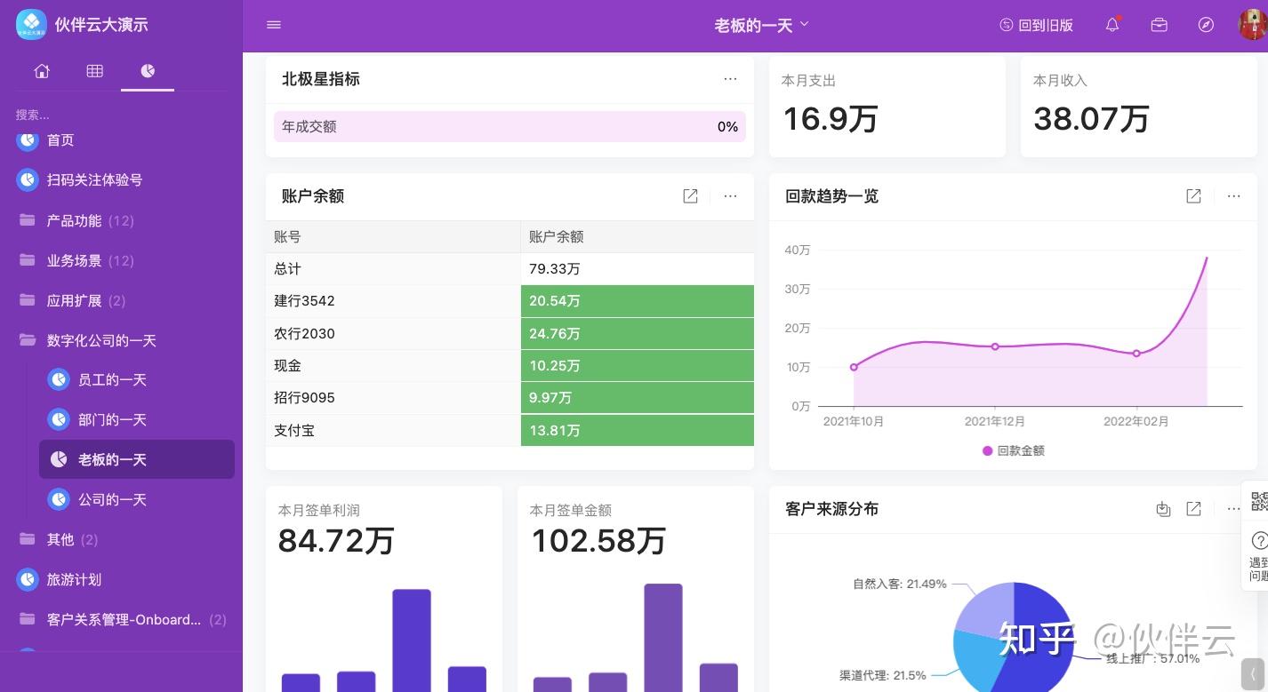The image size is (1268, 692).
Task: Click the 102.58万 签单金额 value
Action: (598, 540)
